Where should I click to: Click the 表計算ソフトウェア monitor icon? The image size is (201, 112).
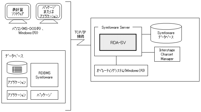pos(18,13)
